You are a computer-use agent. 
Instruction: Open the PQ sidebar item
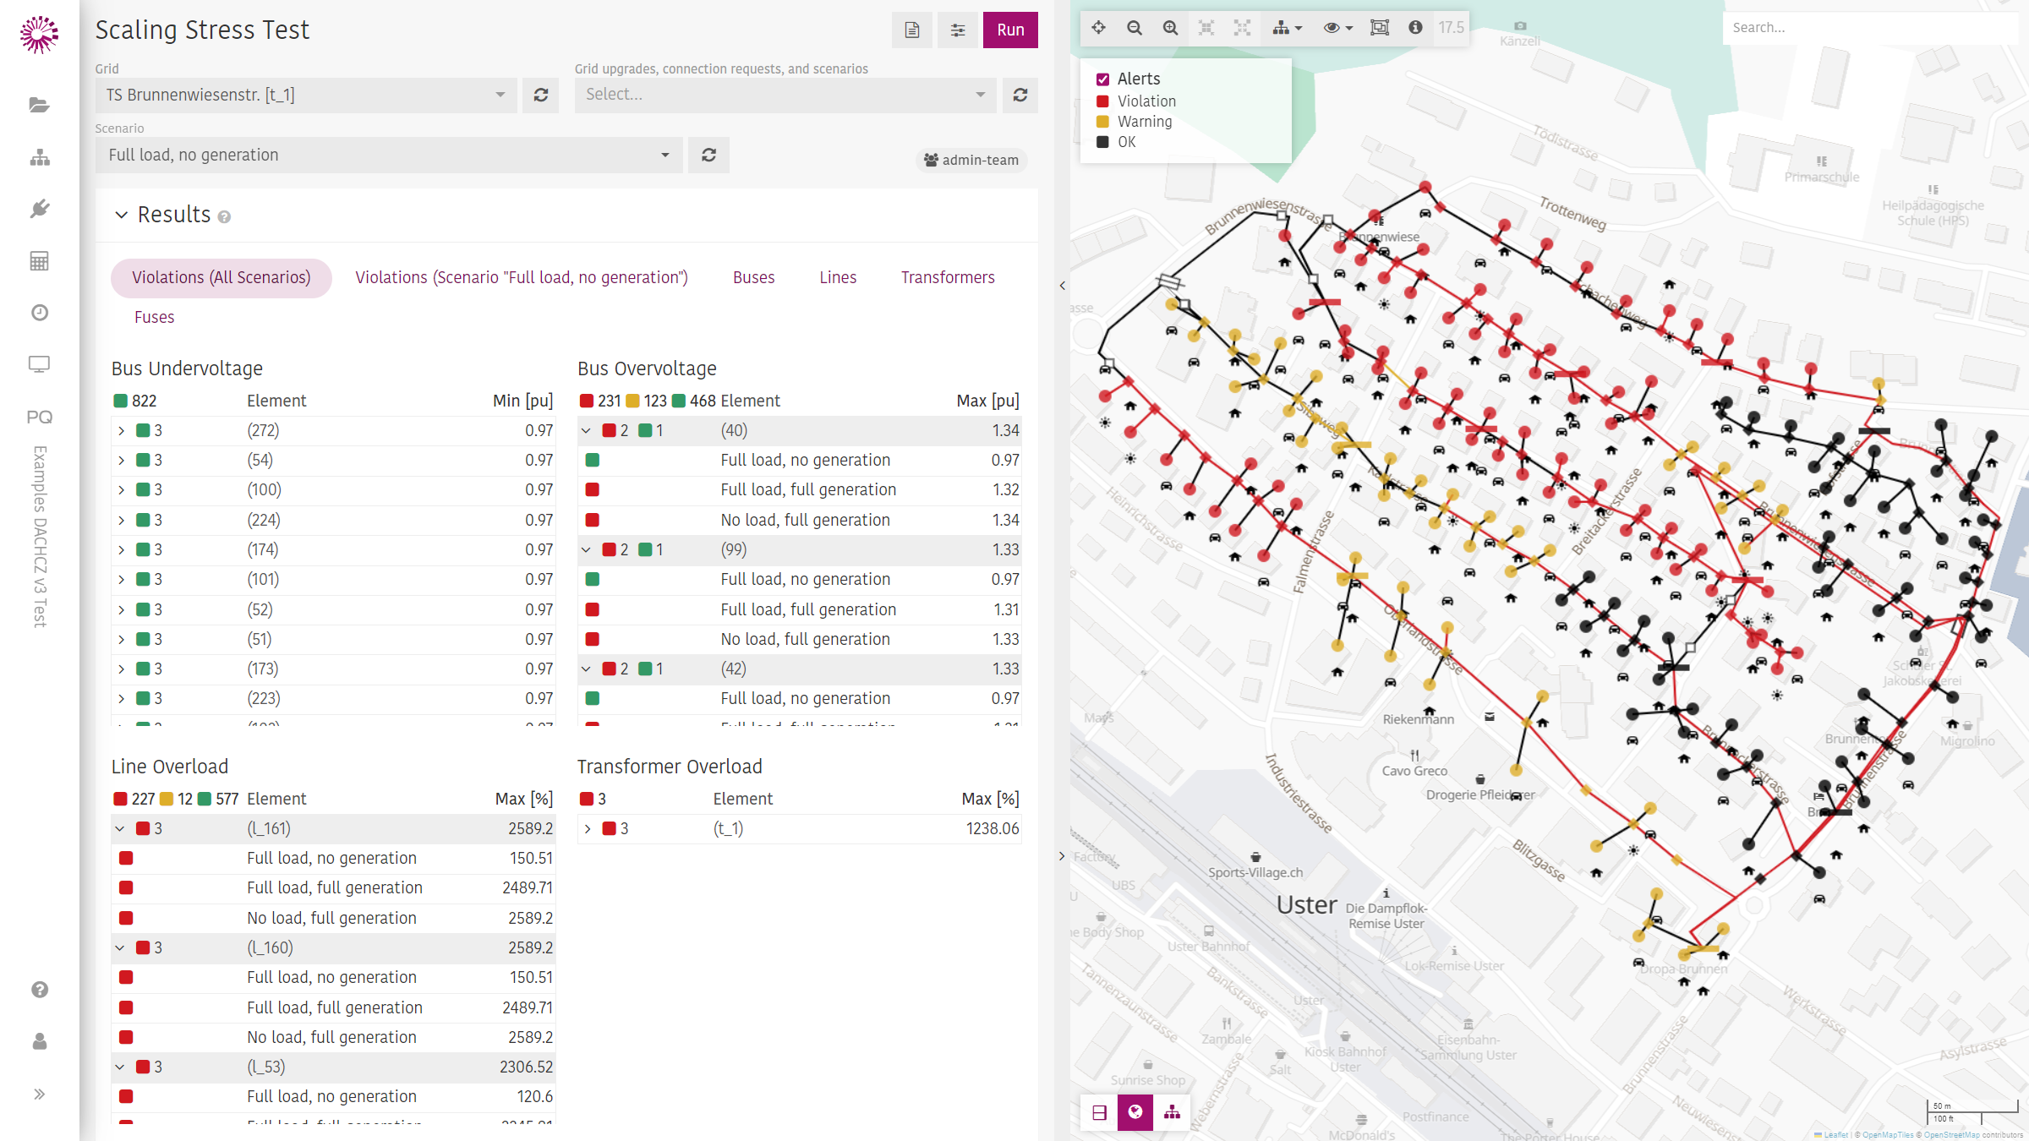39,417
